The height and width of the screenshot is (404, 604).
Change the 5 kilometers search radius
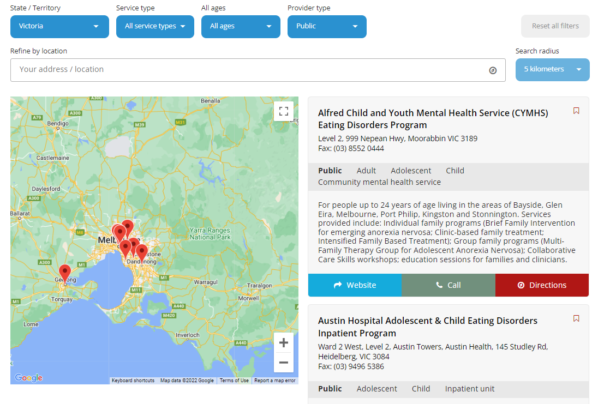click(552, 70)
